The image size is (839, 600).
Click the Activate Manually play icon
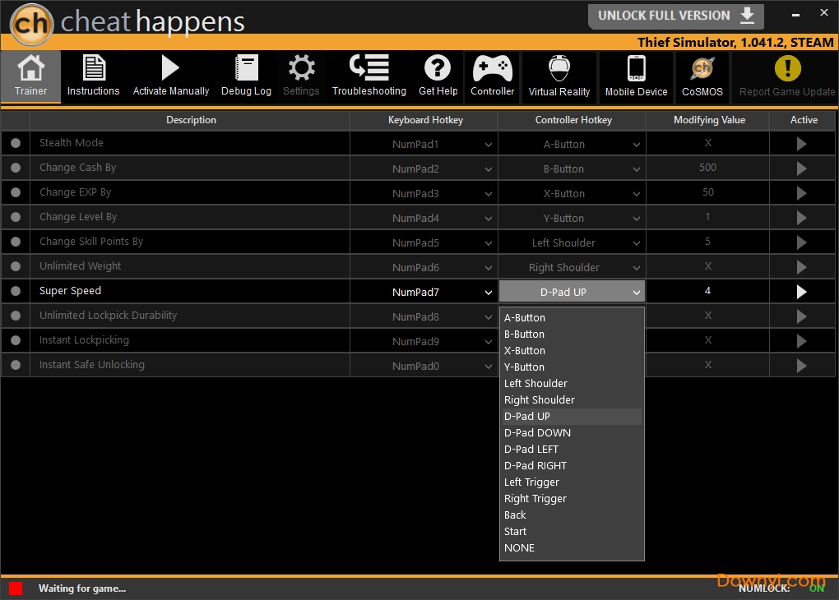click(170, 68)
